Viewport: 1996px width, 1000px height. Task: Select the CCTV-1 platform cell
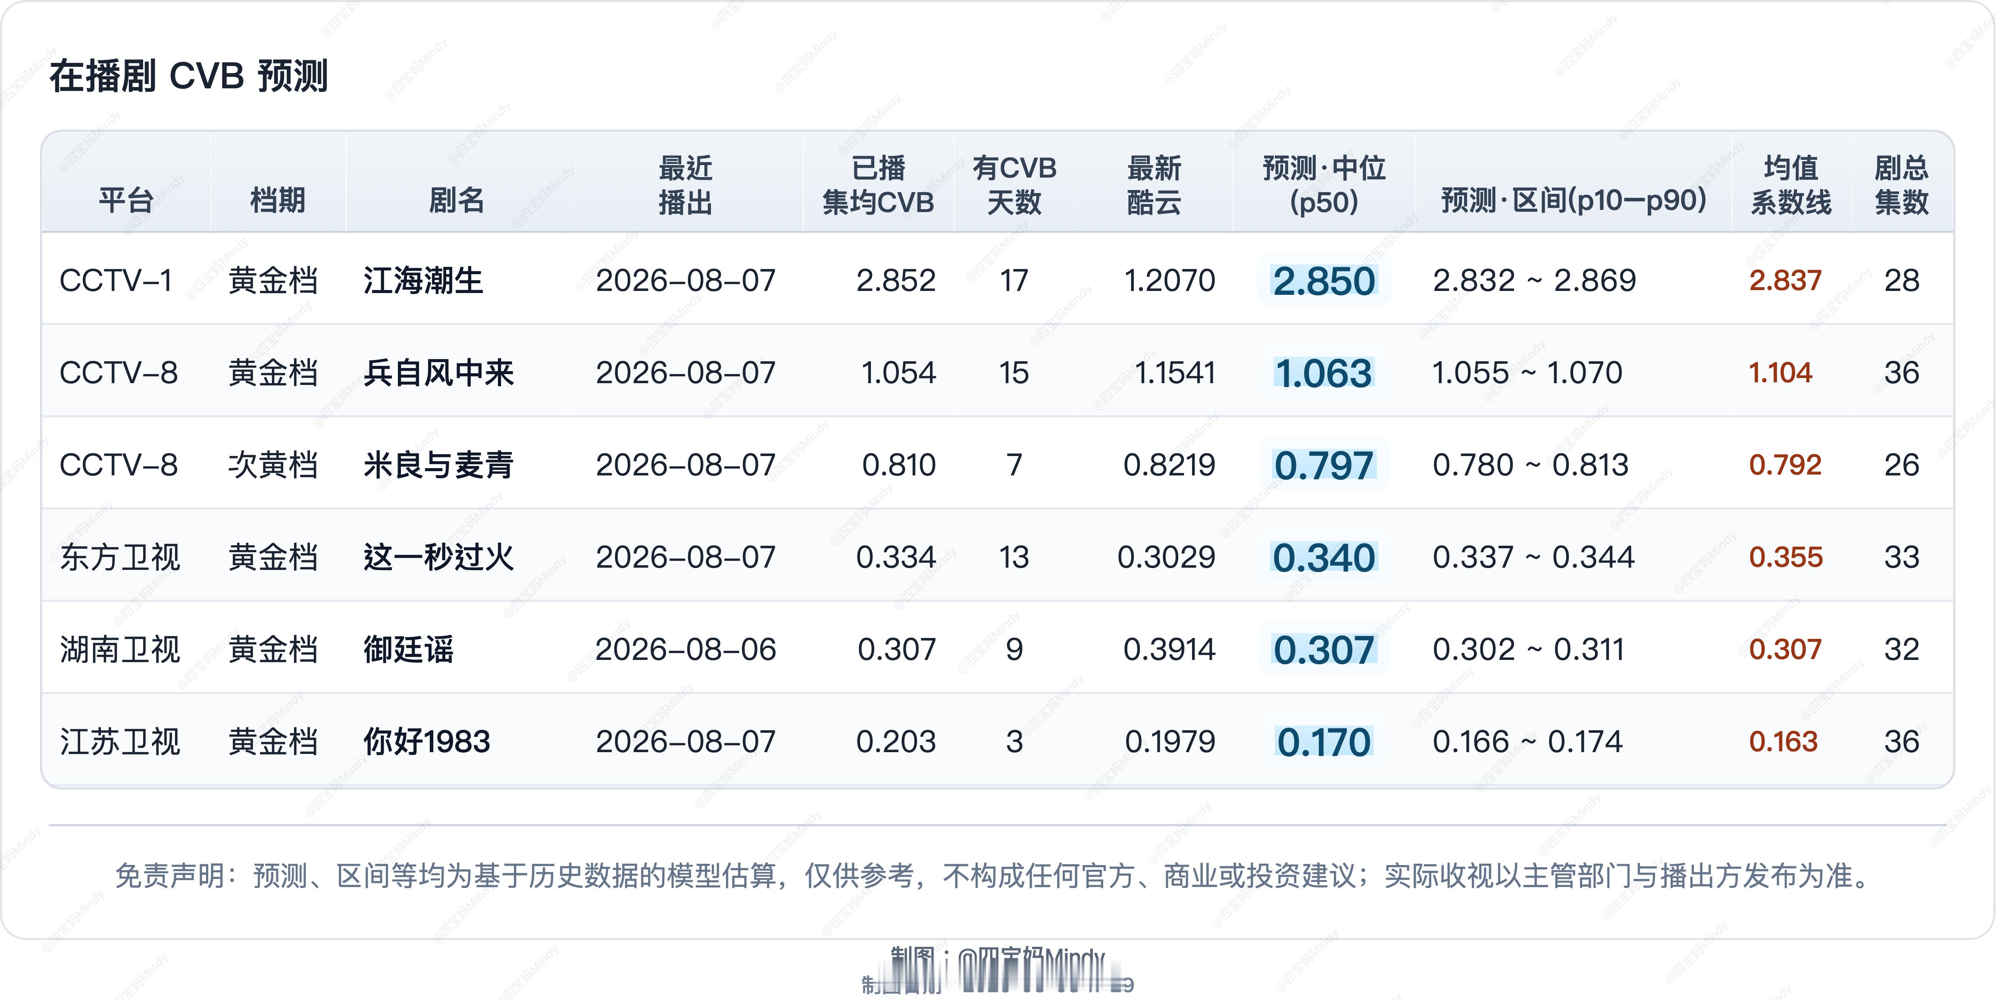pos(116,281)
